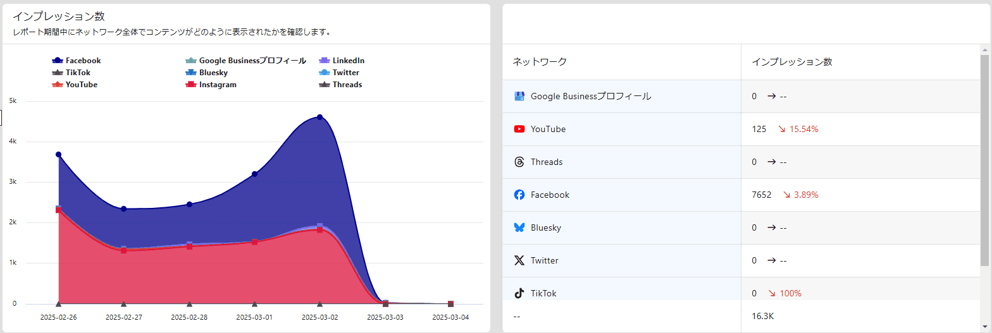Click scrollbar up arrow in table
The width and height of the screenshot is (992, 333).
984,49
